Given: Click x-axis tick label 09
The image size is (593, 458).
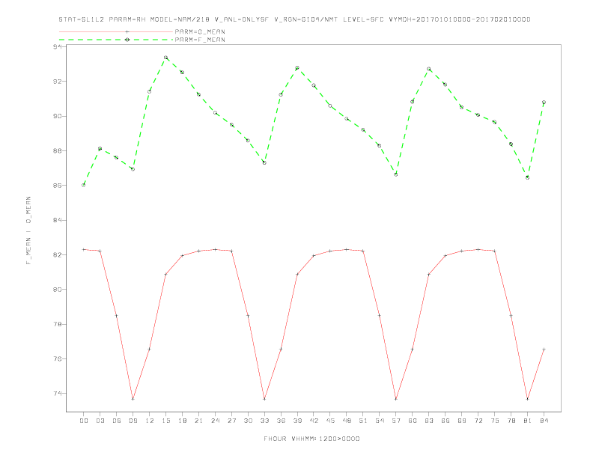Looking at the screenshot, I should coord(133,421).
